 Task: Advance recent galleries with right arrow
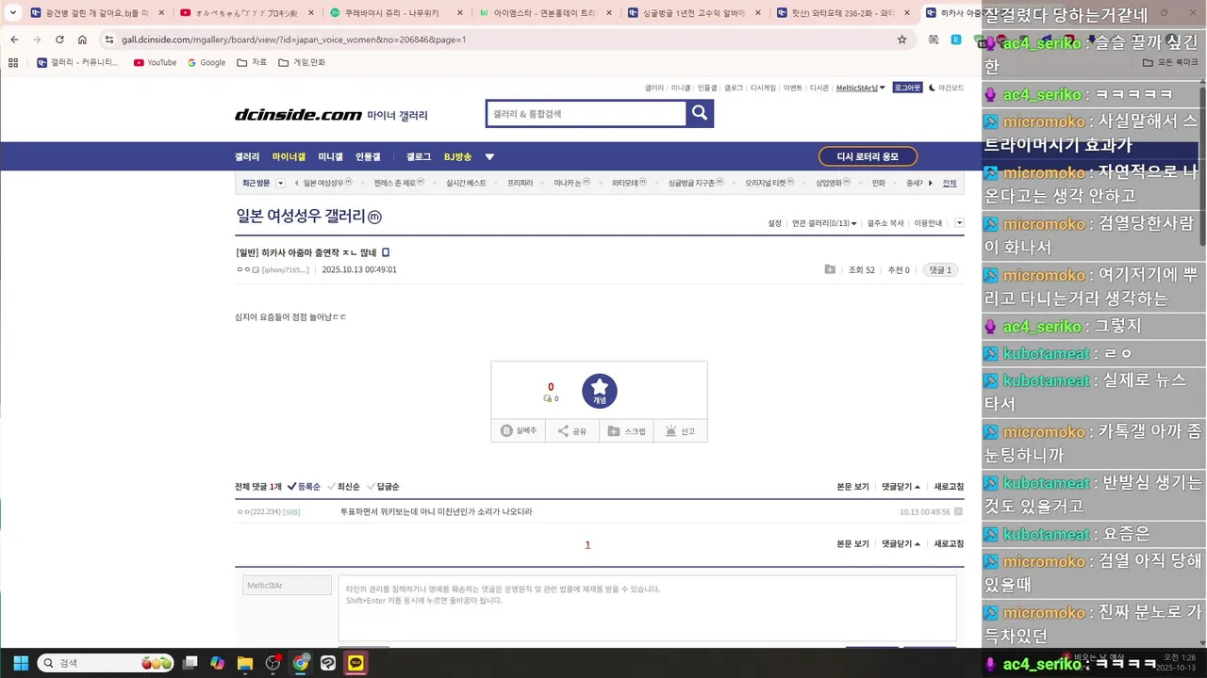[931, 183]
